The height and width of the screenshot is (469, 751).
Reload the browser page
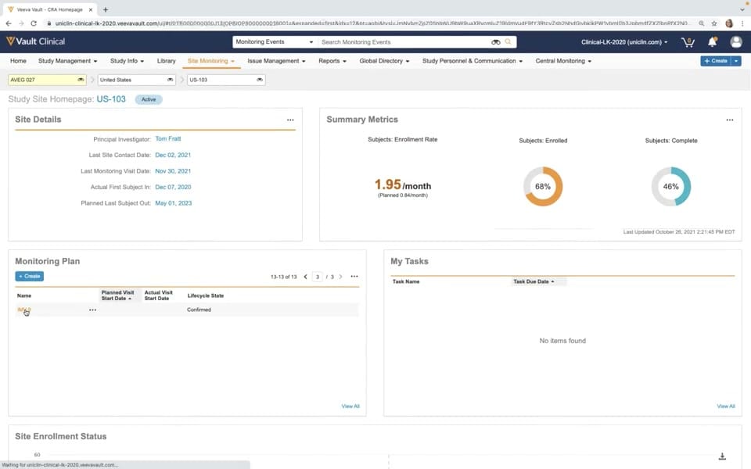[x=34, y=23]
